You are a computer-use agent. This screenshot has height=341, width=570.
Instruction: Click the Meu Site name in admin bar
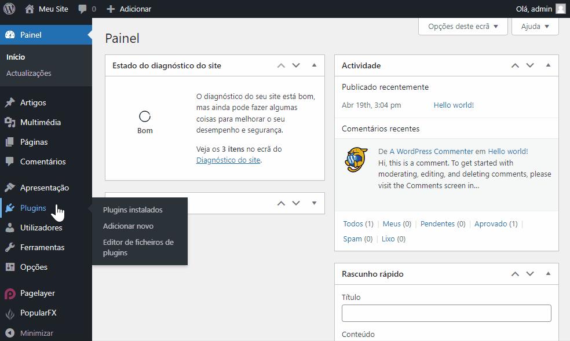click(53, 9)
